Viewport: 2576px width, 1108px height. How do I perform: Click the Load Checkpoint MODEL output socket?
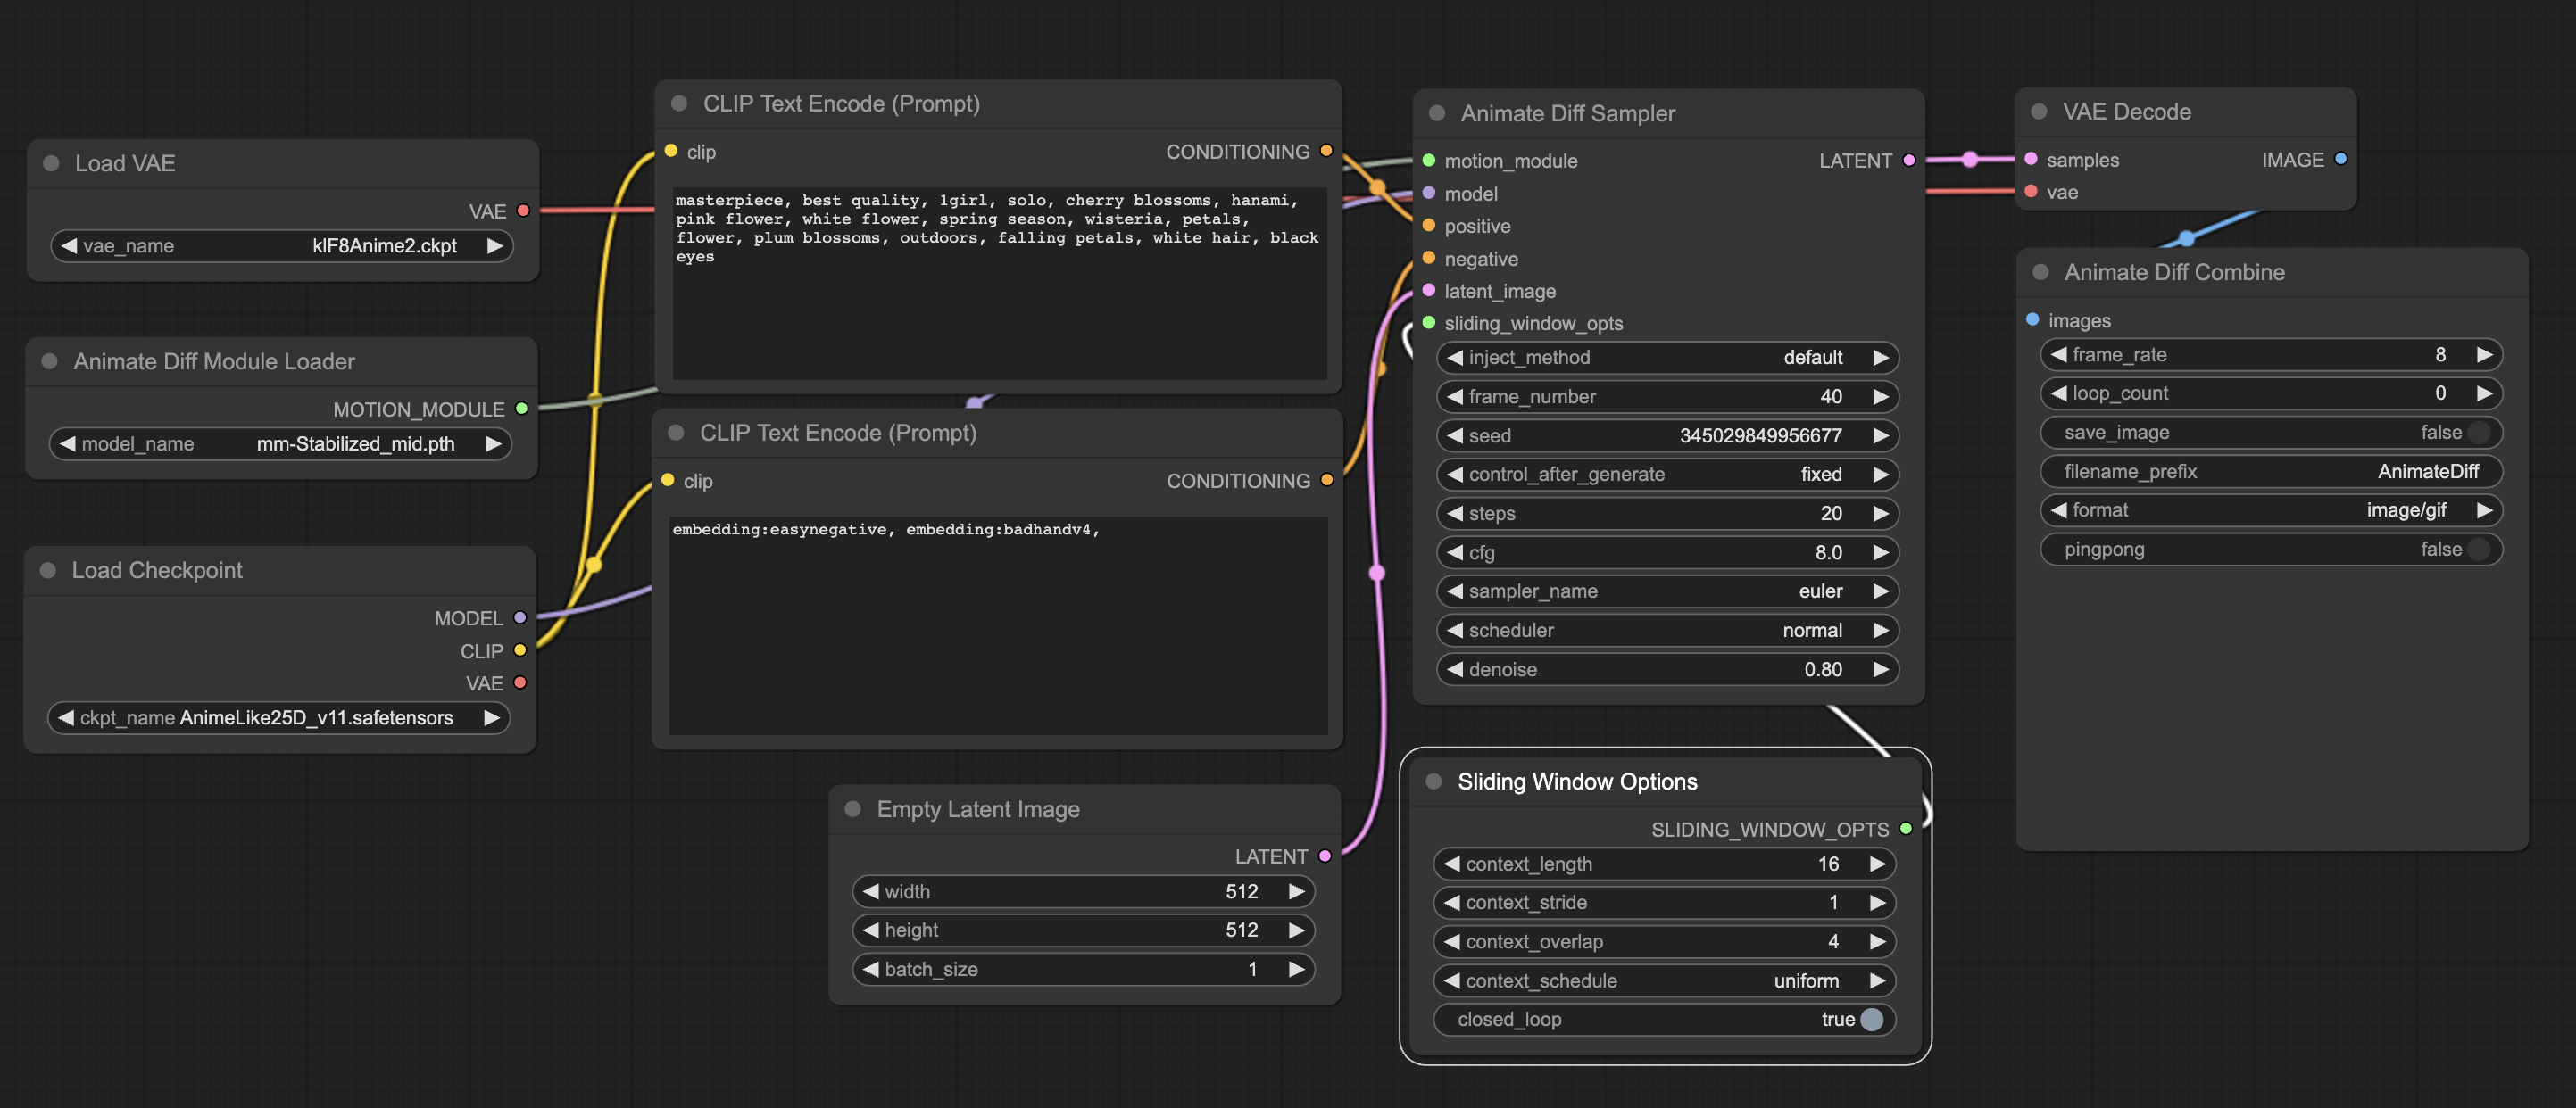(519, 617)
